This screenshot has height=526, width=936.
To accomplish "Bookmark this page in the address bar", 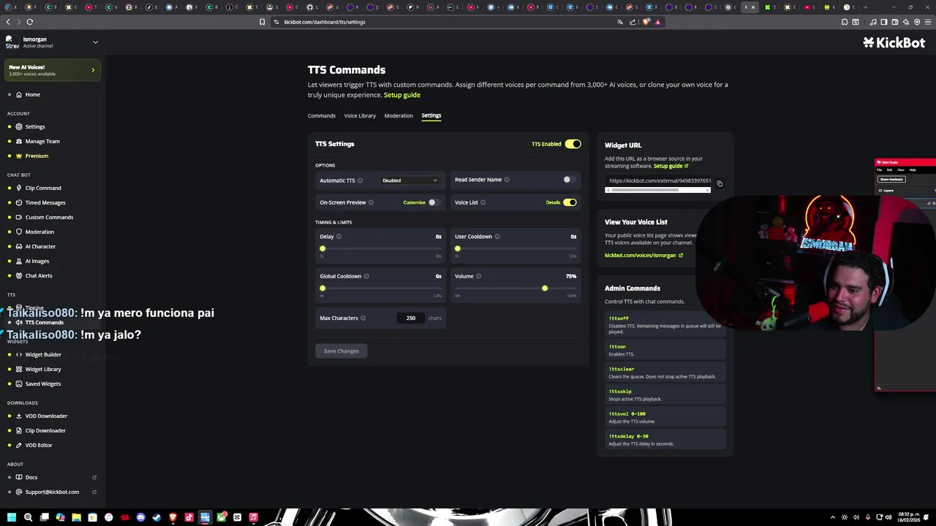I will point(262,22).
